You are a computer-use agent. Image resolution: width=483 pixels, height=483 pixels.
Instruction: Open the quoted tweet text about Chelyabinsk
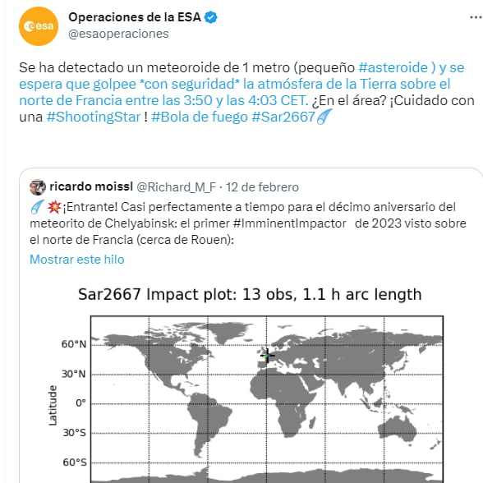coord(248,223)
